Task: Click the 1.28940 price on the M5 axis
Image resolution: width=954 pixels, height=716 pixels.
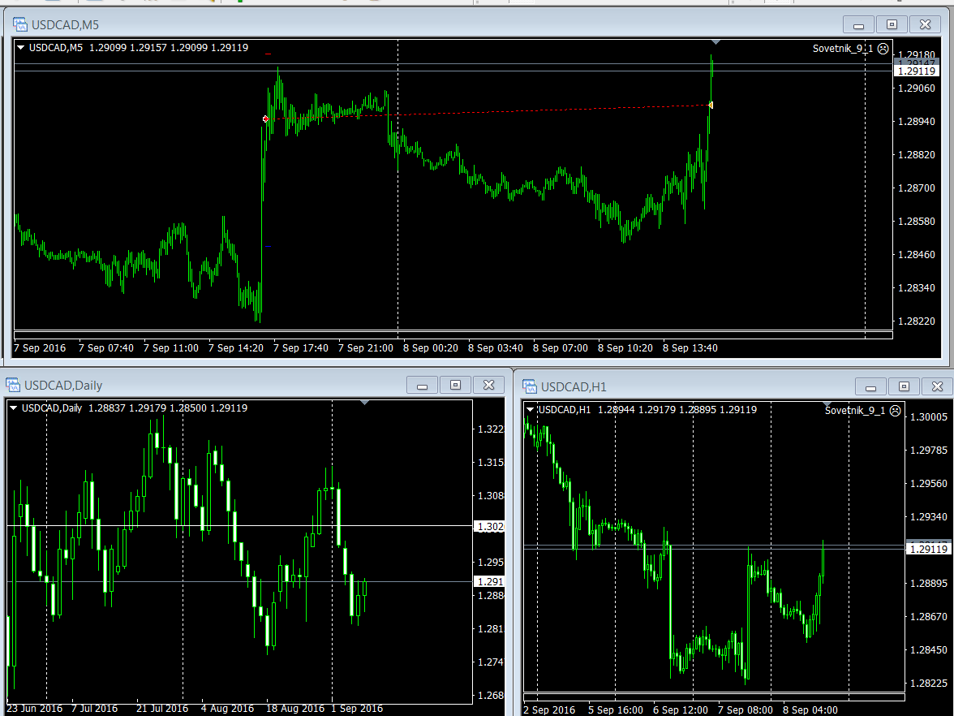Action: (917, 121)
